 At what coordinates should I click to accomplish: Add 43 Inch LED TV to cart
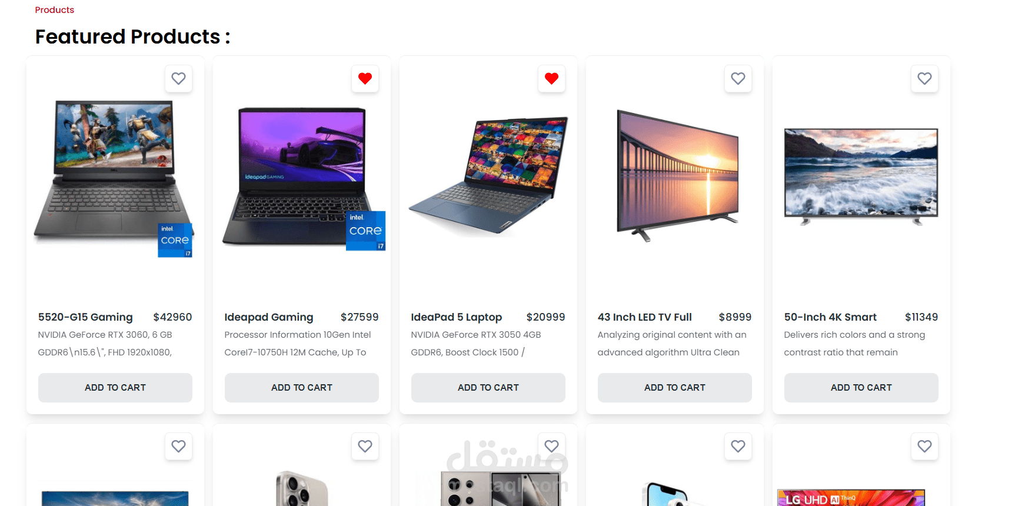pos(675,388)
